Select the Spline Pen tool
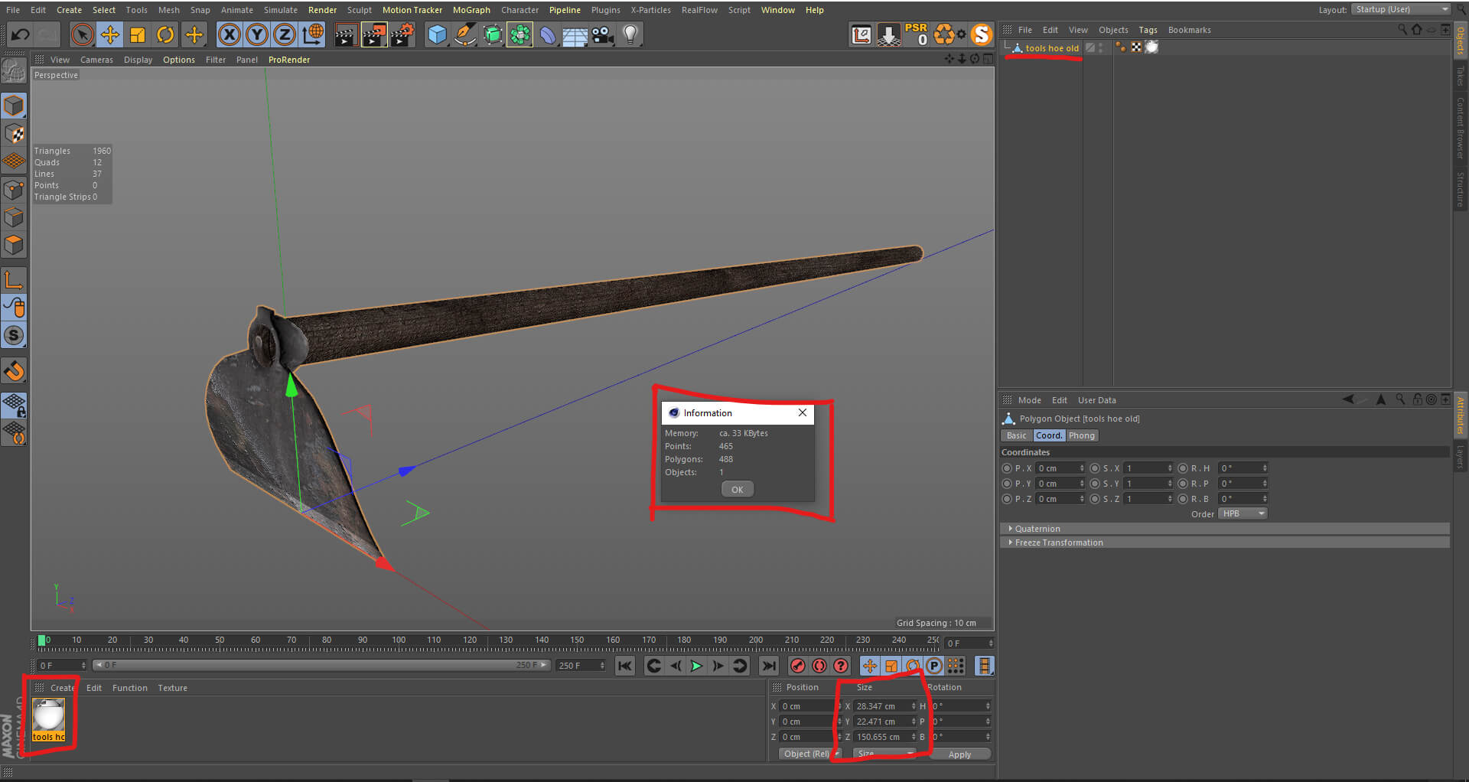Screen dimensions: 1469x782 click(464, 34)
